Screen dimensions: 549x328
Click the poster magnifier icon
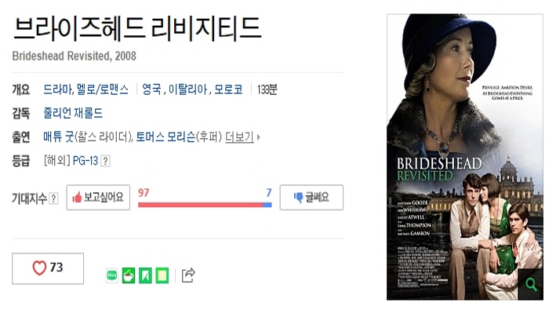[531, 284]
